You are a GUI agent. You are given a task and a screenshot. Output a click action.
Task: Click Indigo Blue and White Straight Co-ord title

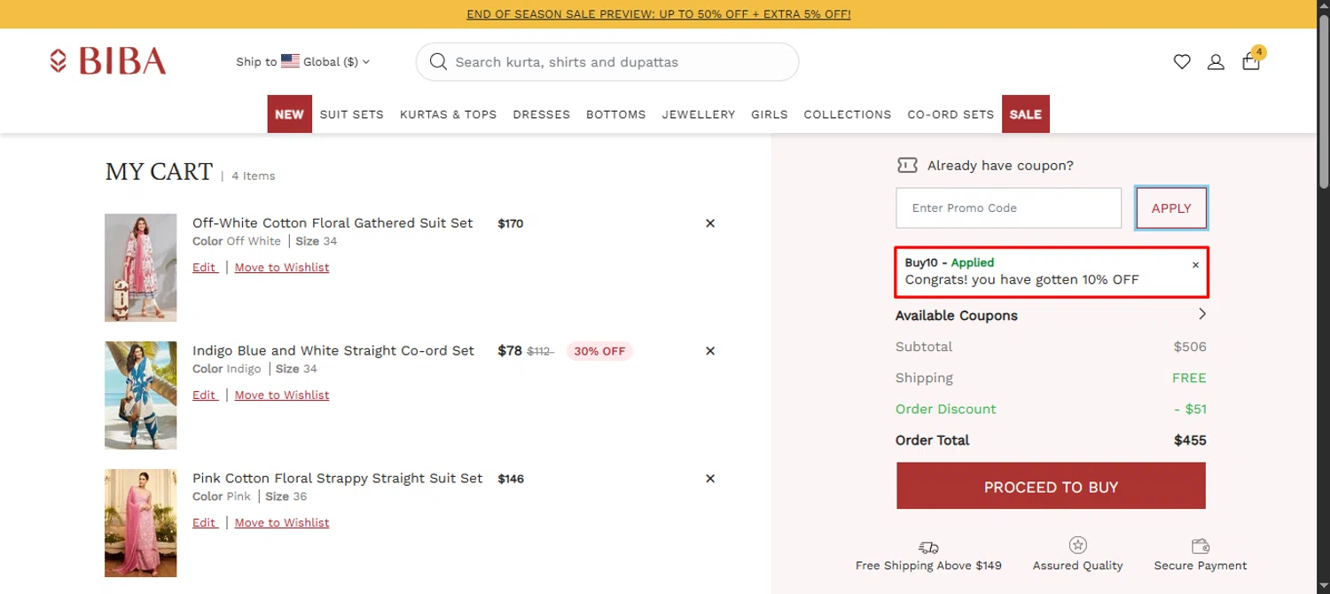tap(333, 351)
